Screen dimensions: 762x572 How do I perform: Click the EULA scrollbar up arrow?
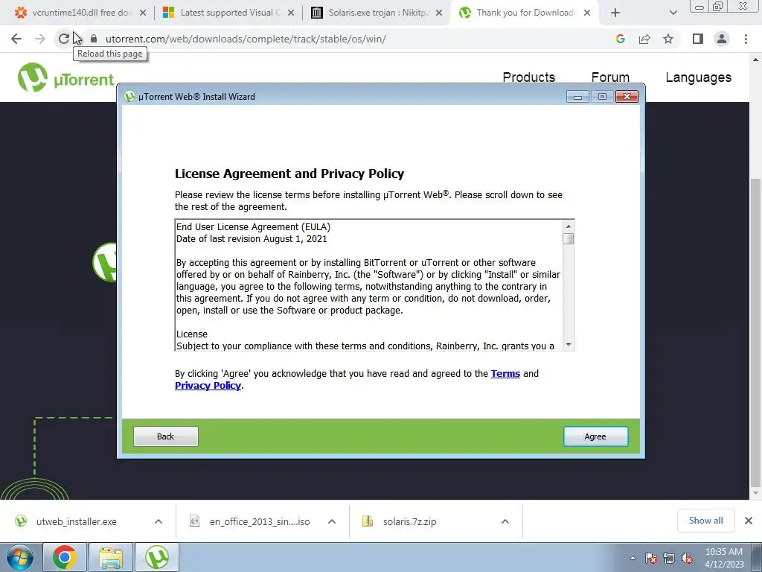[568, 226]
